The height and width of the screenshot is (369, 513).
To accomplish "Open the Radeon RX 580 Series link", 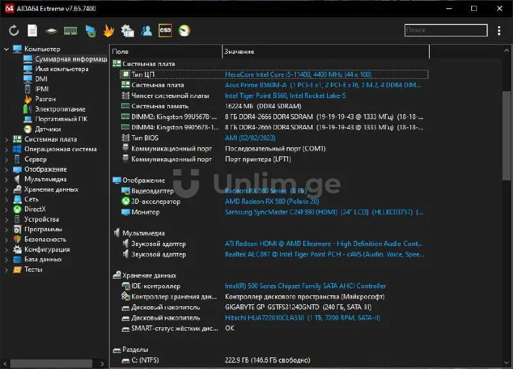I will [x=265, y=191].
